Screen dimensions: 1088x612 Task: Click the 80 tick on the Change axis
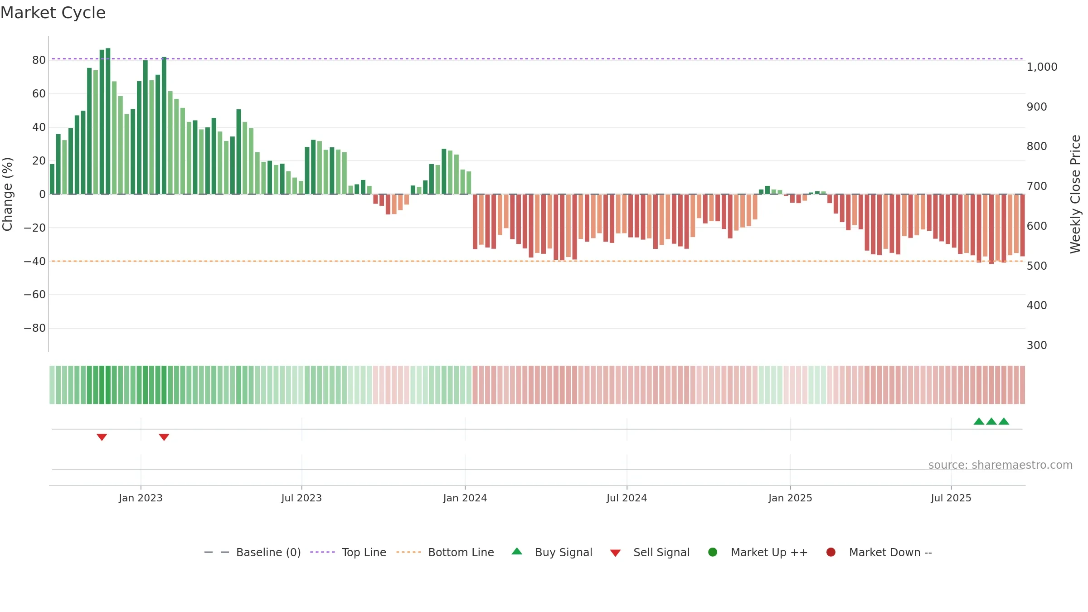39,60
